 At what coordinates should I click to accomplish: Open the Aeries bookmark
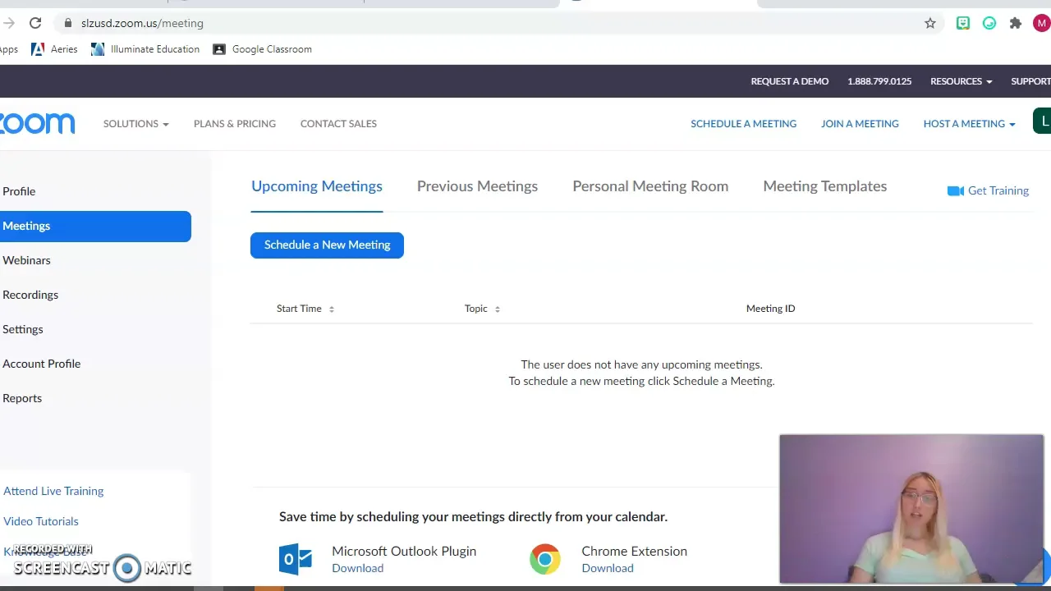click(x=54, y=49)
